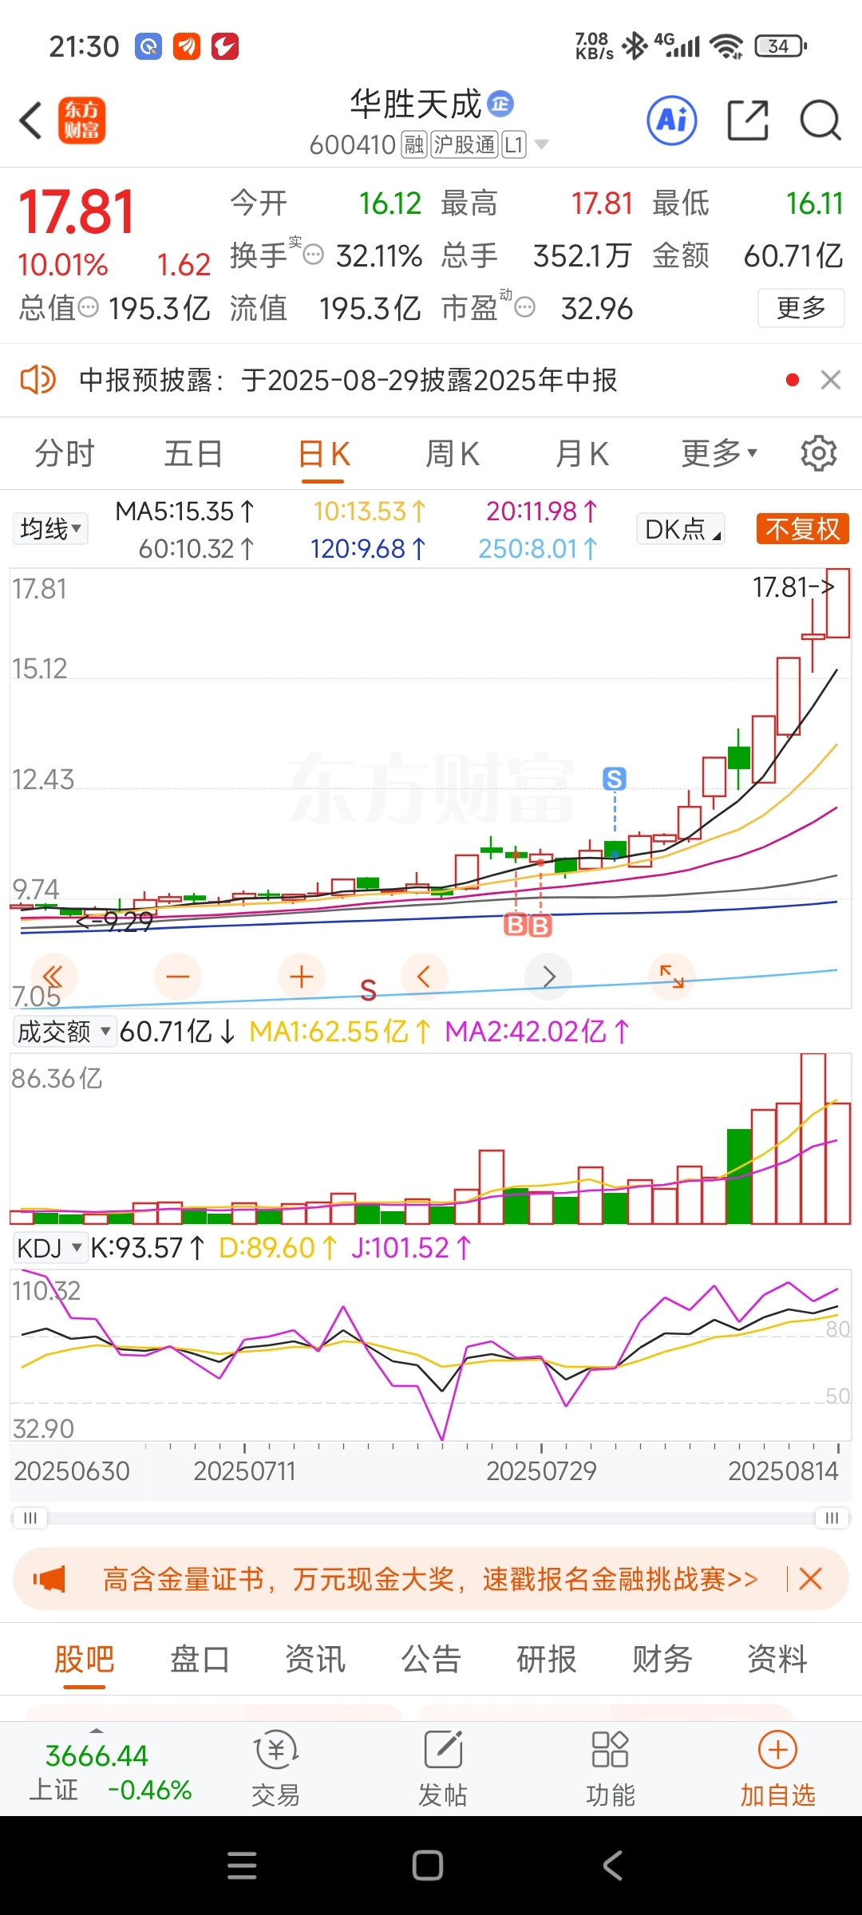
Task: Open the 东方财富 logo icon
Action: tap(81, 120)
